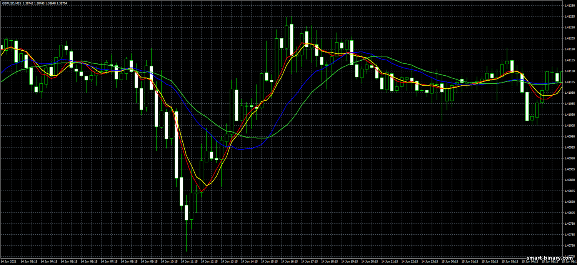The height and width of the screenshot is (265, 577).
Task: Click the 14 Jun 21:15 time label
Action: coord(390,261)
